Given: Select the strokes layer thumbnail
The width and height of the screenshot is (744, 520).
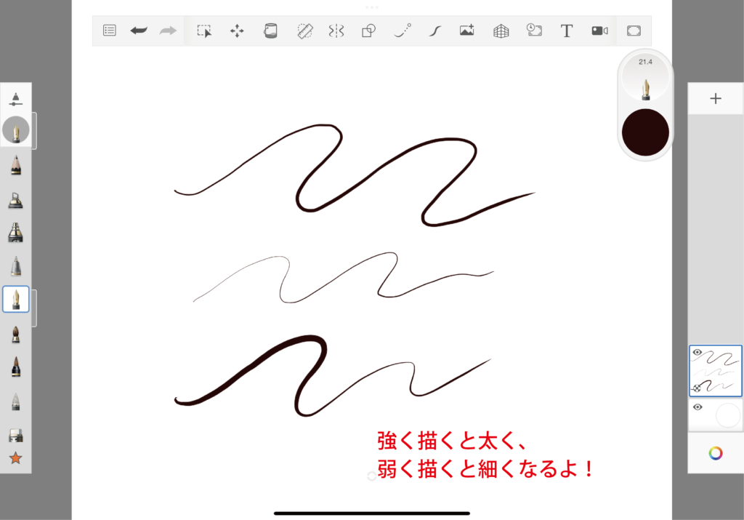Looking at the screenshot, I should [716, 371].
